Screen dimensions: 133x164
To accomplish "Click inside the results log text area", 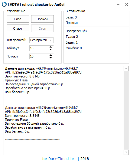I will click(64, 110).
